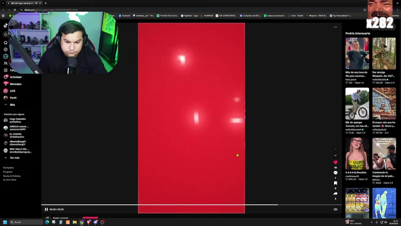The image size is (401, 226).
Task: Open File Explorer from taskbar
Action: pos(75,222)
